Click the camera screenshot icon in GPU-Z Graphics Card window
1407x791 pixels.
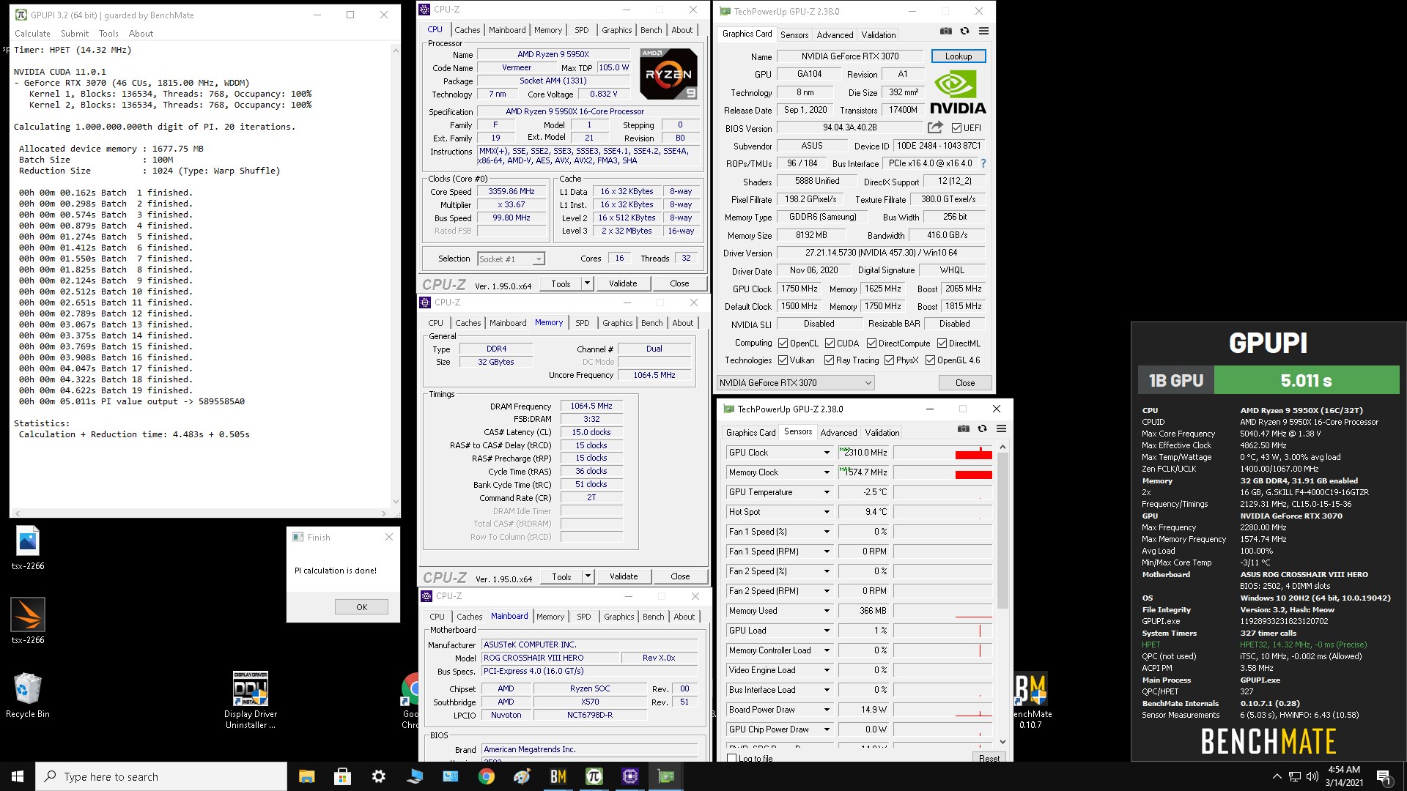point(946,31)
